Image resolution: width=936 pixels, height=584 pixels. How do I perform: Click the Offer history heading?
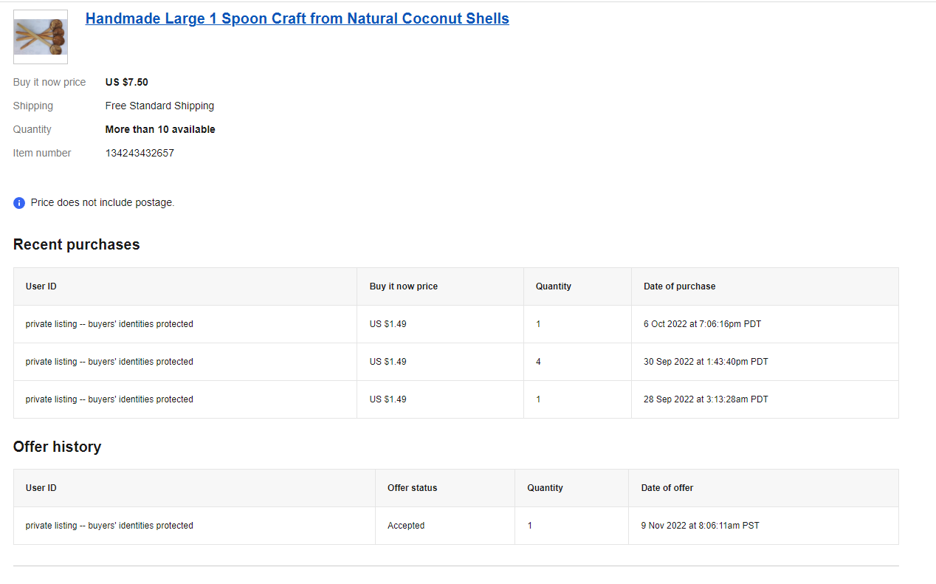(x=58, y=447)
